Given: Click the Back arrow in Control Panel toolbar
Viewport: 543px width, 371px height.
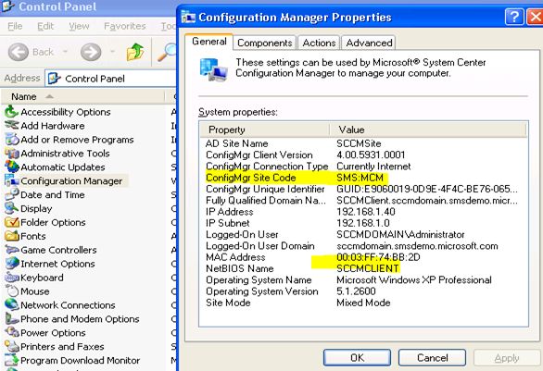Looking at the screenshot, I should click(18, 52).
